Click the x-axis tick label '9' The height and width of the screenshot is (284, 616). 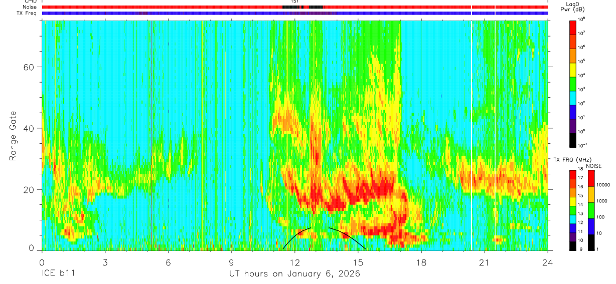point(232,262)
